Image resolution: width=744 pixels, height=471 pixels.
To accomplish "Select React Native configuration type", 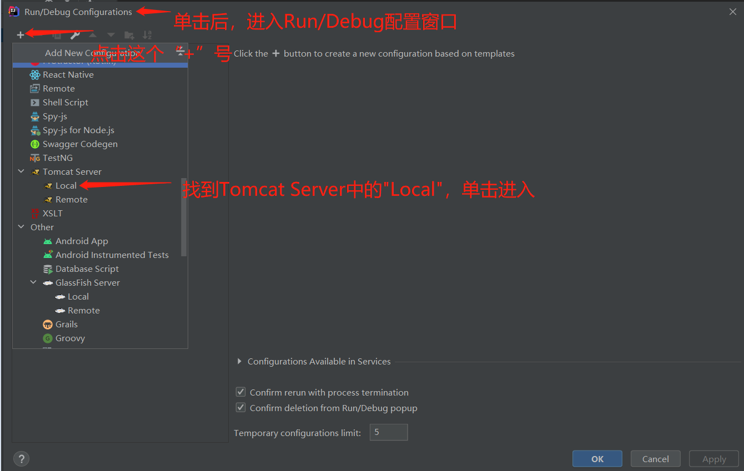I will pyautogui.click(x=68, y=75).
